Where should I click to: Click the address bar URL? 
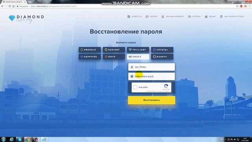pos(54,6)
